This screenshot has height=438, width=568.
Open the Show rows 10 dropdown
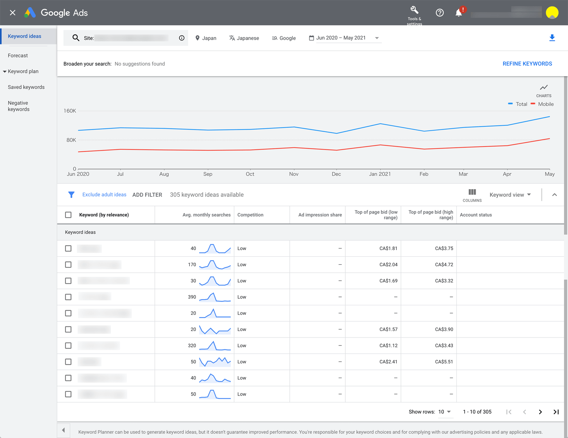(445, 412)
